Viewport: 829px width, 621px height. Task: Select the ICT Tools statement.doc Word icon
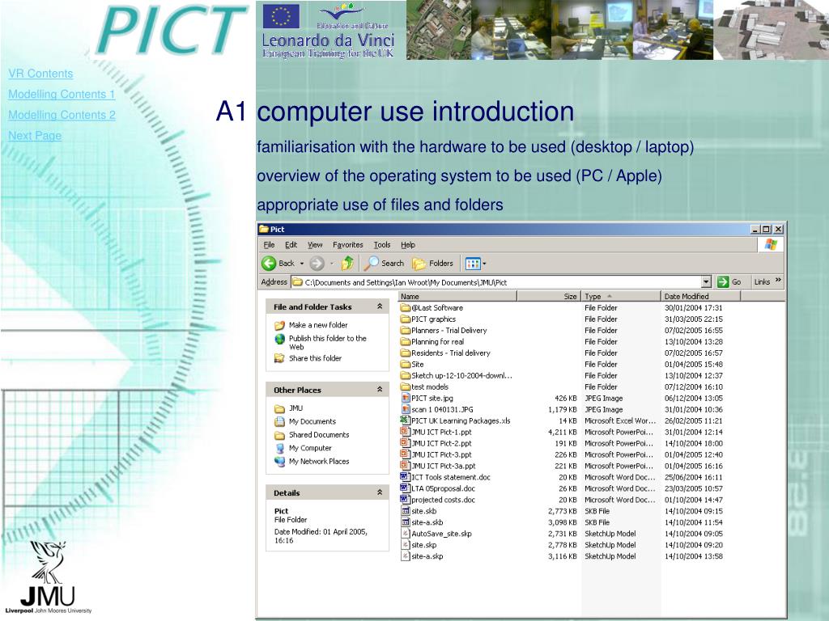point(406,477)
